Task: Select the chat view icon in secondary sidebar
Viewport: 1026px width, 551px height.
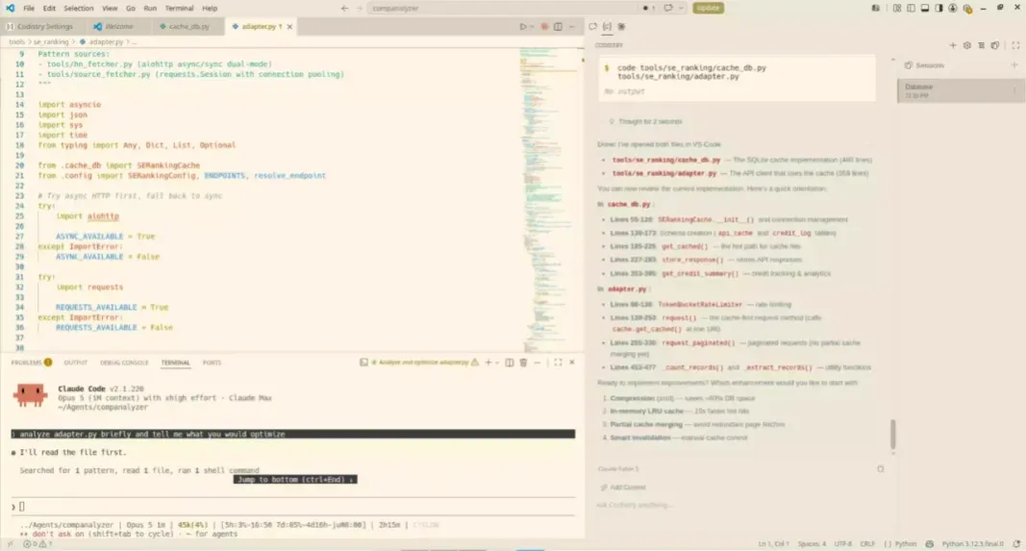Action: pos(593,27)
